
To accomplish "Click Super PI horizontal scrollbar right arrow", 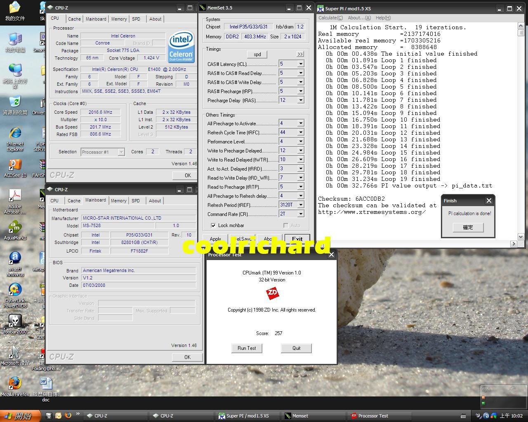I will pos(514,244).
